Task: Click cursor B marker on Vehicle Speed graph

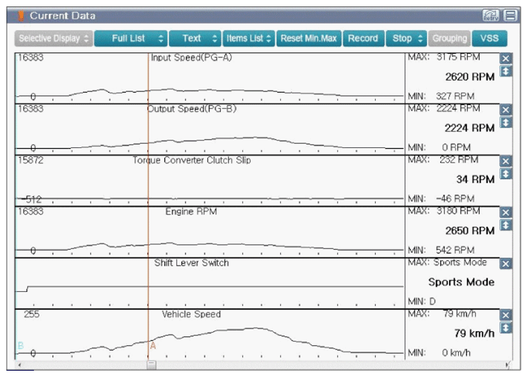Action: tap(21, 346)
